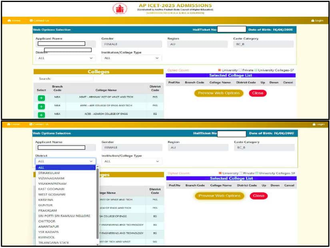Add ABRK - ABR College with plus button
The width and height of the screenshot is (330, 248).
click(41, 106)
